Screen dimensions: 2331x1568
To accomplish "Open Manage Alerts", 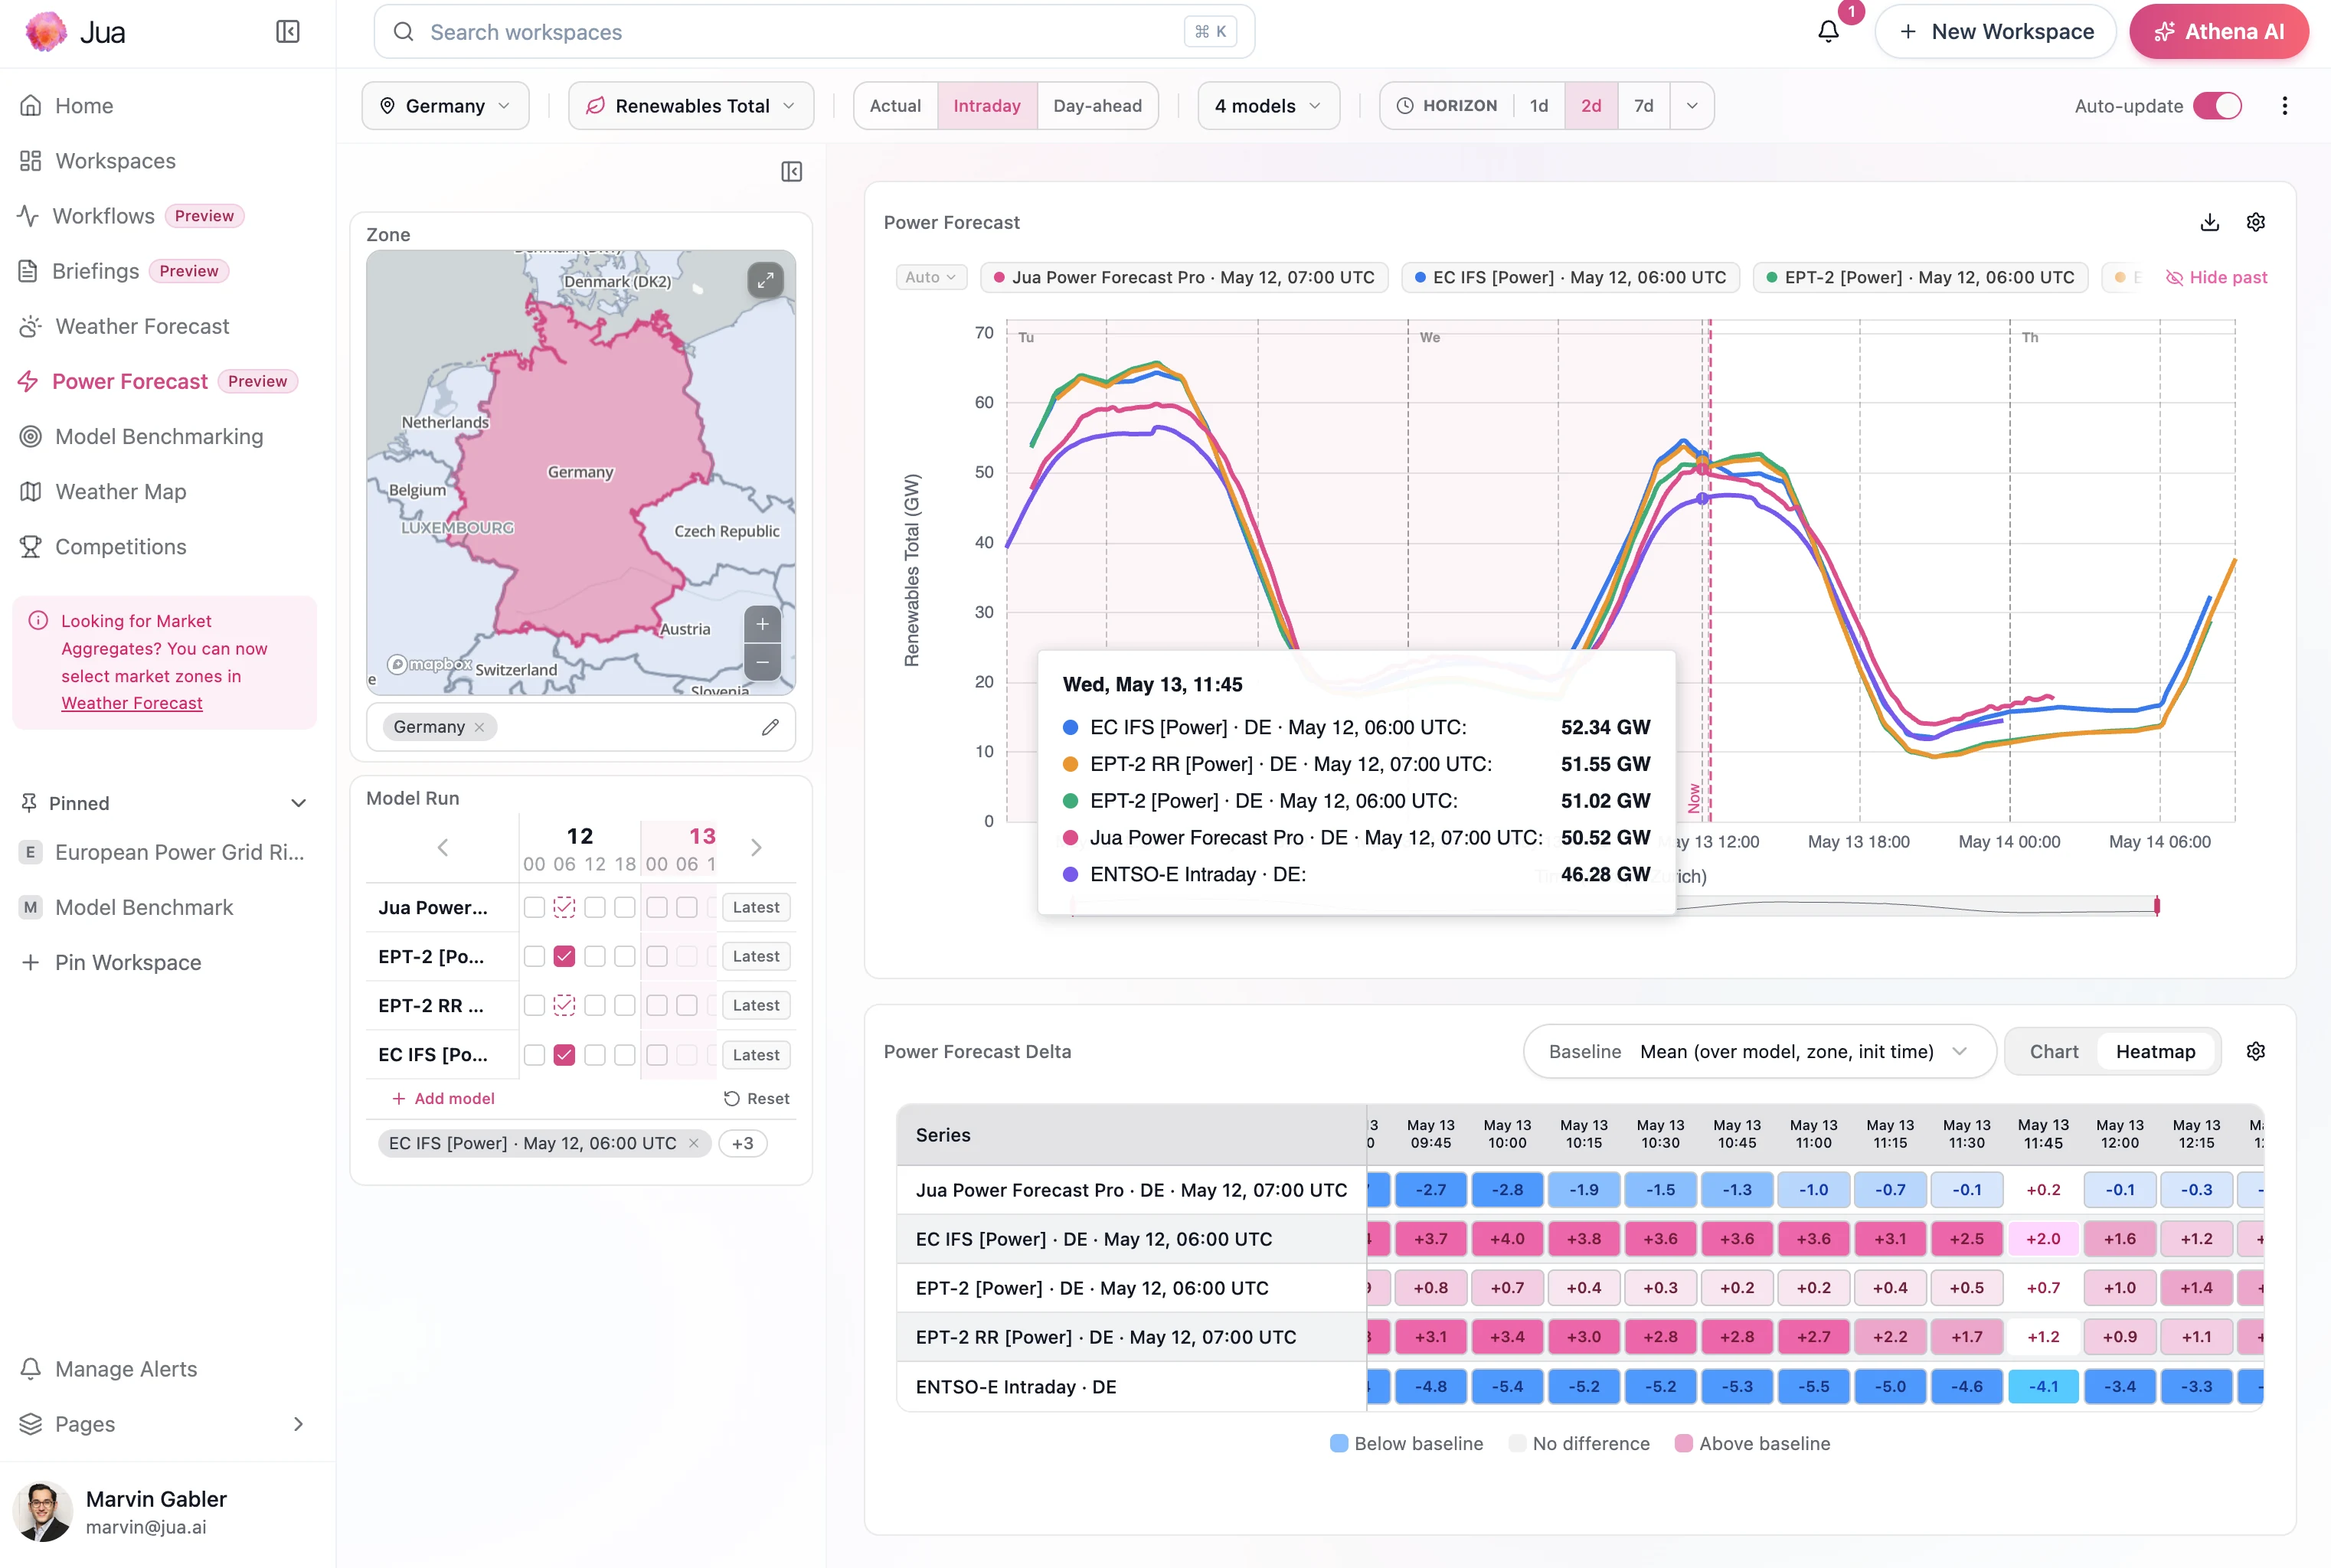I will click(x=126, y=1368).
